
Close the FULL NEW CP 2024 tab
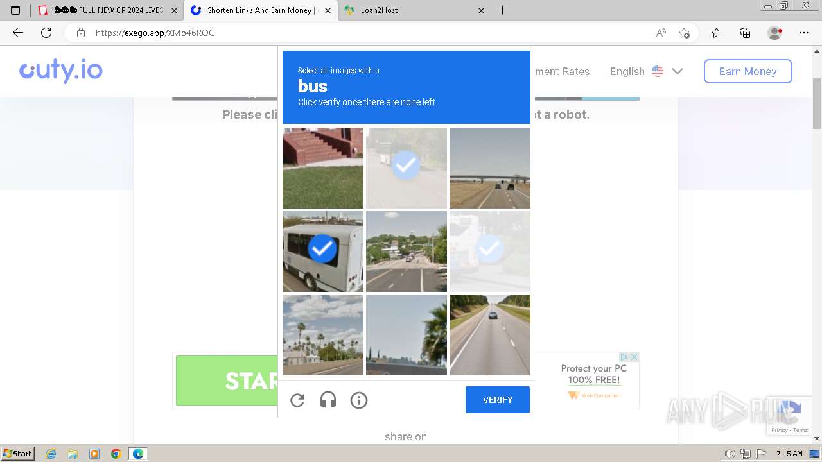pos(174,10)
